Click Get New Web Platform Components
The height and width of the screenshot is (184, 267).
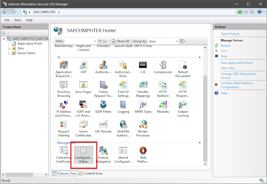click(237, 85)
